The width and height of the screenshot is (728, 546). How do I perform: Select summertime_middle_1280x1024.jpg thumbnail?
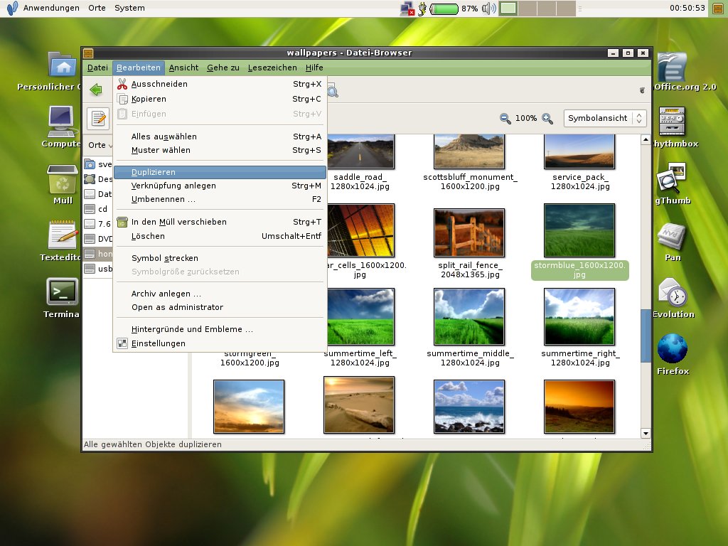pos(469,316)
